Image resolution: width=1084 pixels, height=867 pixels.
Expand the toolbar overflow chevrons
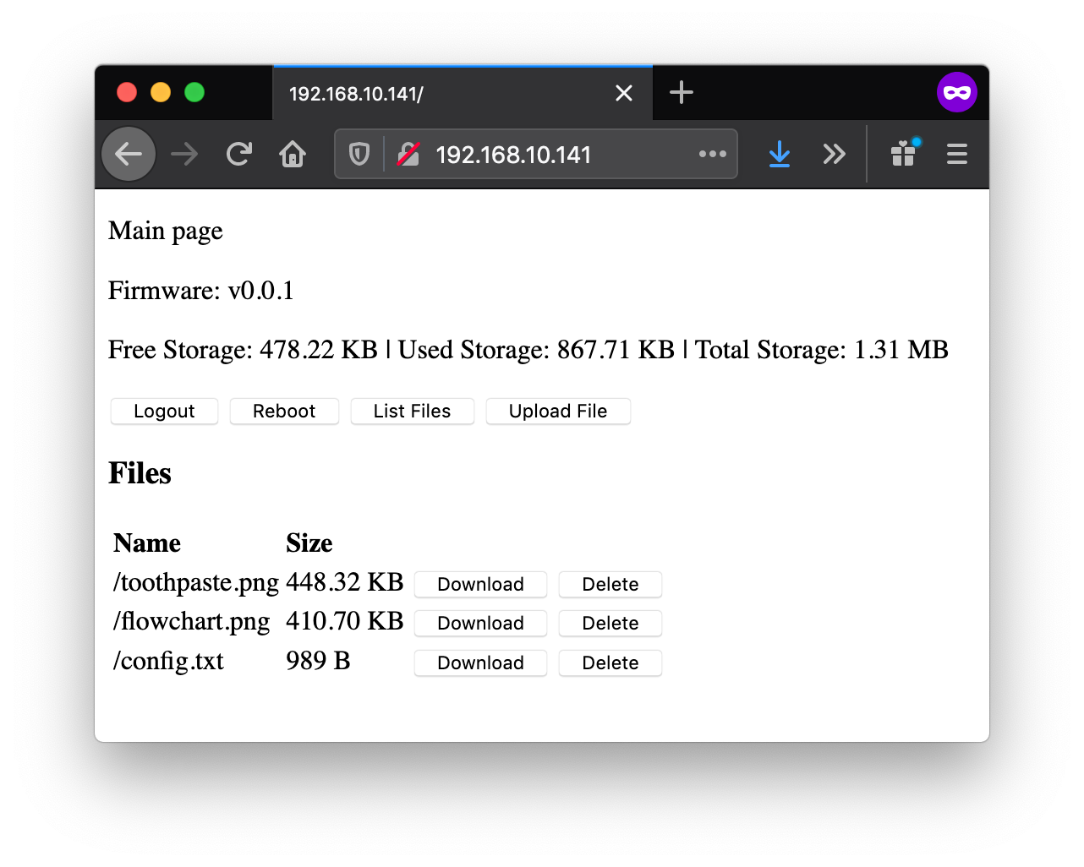[x=835, y=154]
